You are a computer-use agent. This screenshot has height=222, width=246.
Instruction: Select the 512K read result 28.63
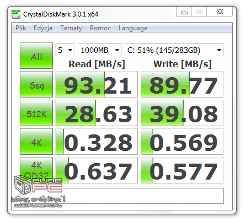pos(97,113)
